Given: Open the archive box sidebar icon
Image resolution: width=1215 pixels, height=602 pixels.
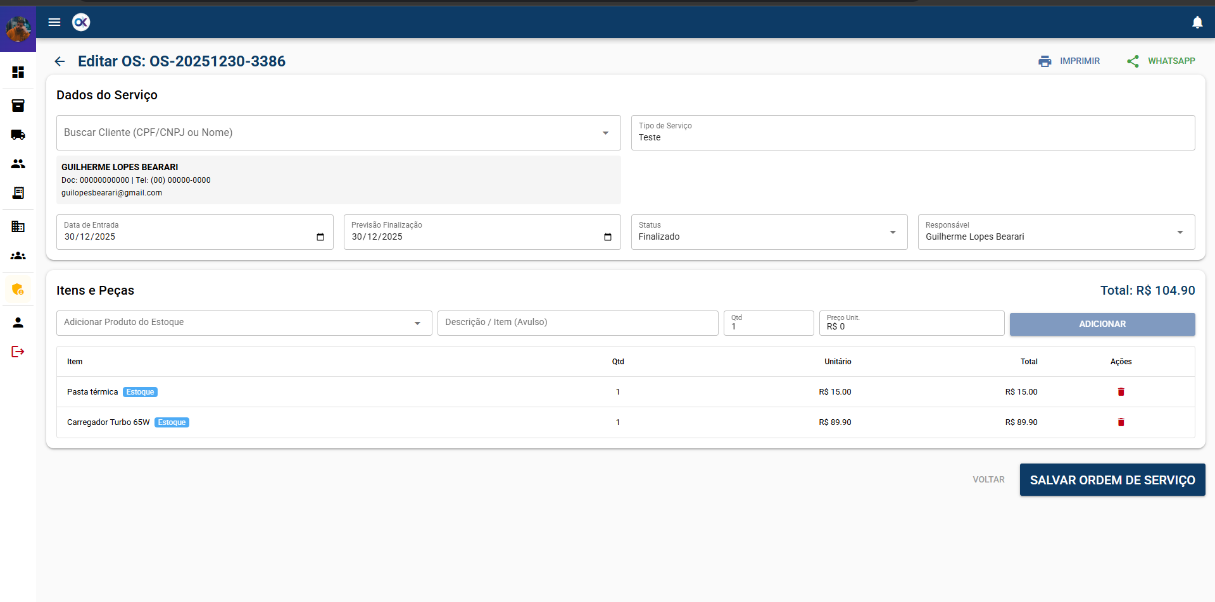Looking at the screenshot, I should [x=18, y=106].
